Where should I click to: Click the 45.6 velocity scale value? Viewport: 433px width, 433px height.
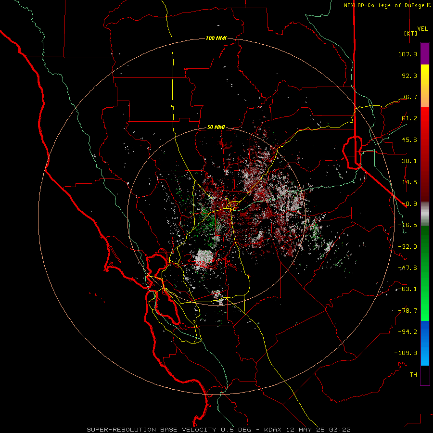(x=409, y=140)
